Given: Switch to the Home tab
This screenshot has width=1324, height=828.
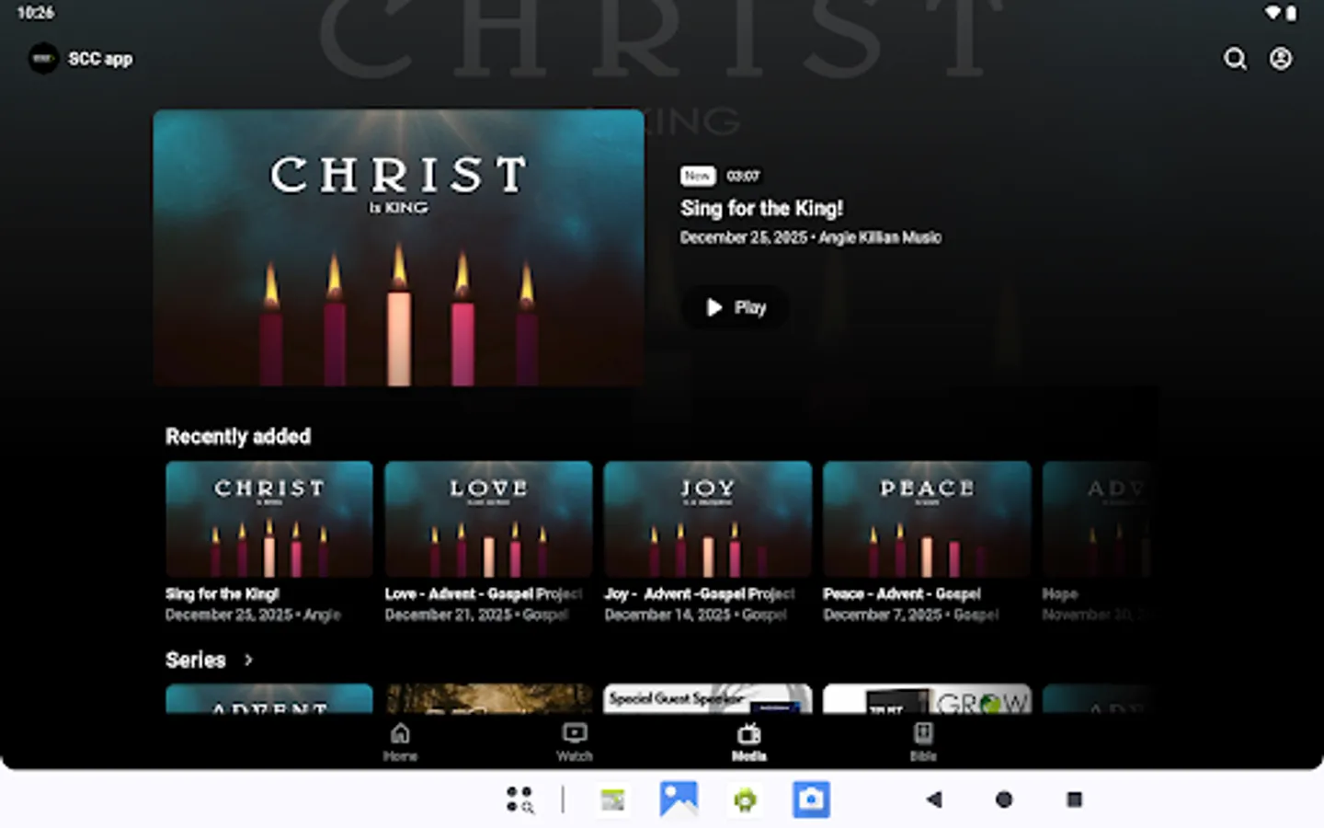Looking at the screenshot, I should [x=400, y=742].
